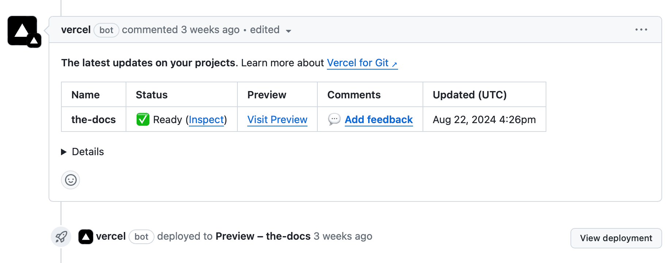The height and width of the screenshot is (263, 672).
Task: Click the speech bubble comment icon
Action: pyautogui.click(x=333, y=119)
